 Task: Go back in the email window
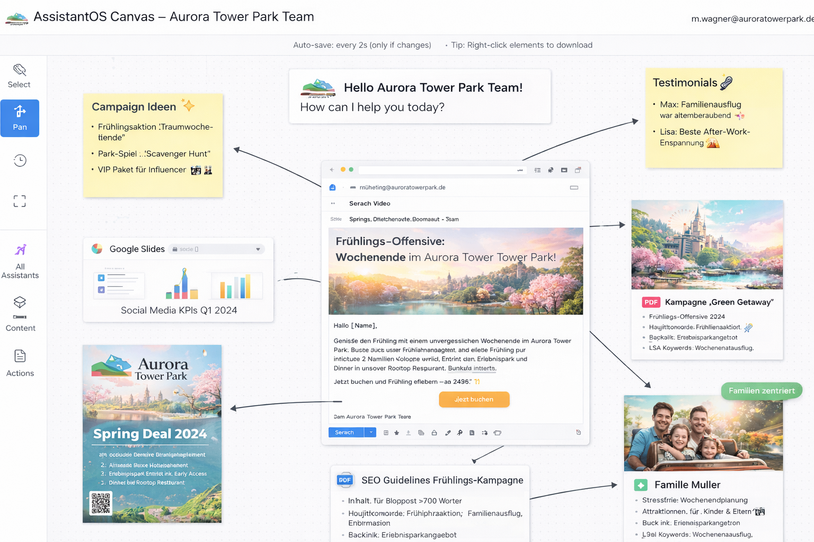tap(332, 170)
